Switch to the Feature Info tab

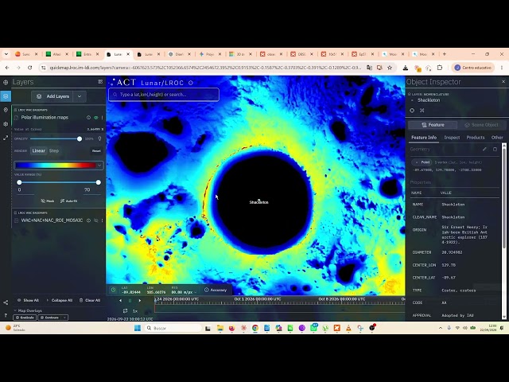pos(424,138)
